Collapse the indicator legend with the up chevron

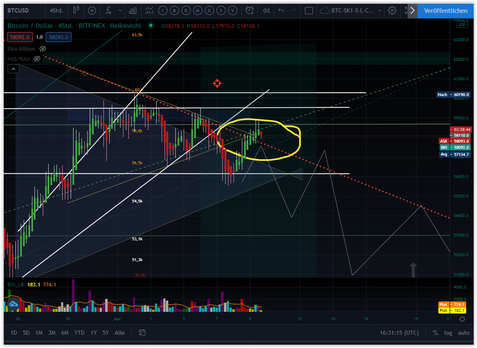(13, 69)
